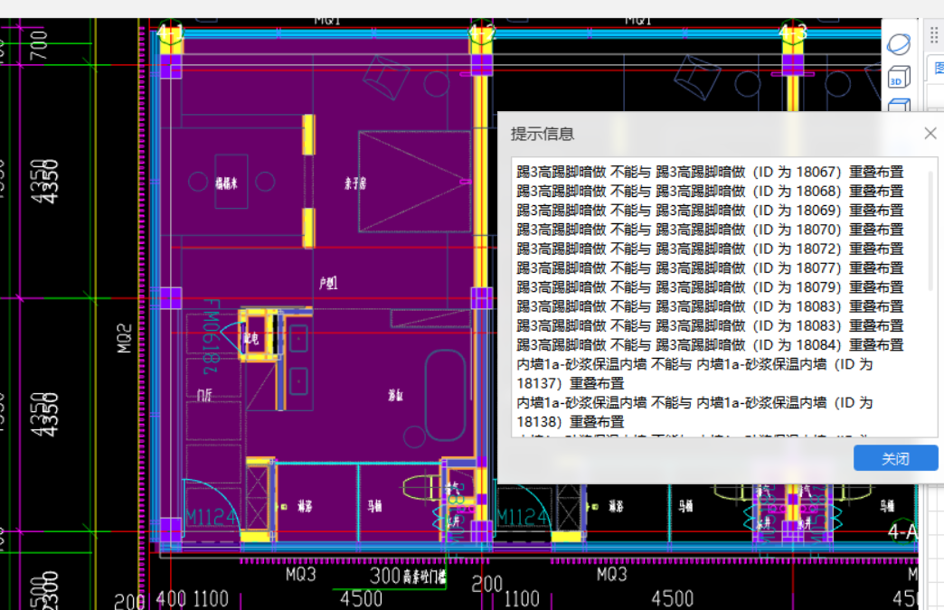Click the blue 关闭 button
The height and width of the screenshot is (610, 944).
tap(895, 458)
